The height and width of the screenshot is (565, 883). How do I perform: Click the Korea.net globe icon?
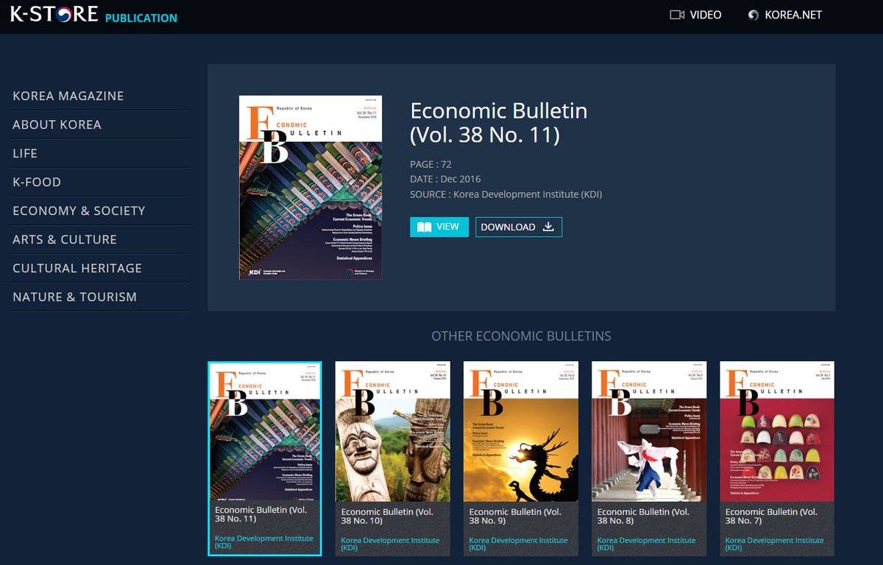click(753, 15)
